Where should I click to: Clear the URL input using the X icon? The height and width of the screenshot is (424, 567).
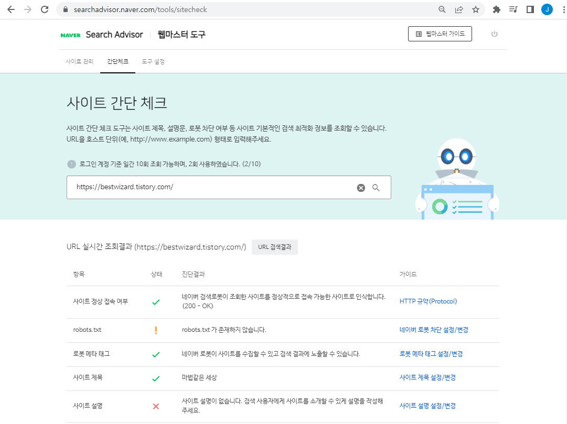360,188
